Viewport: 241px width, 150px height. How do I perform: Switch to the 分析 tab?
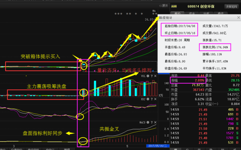(206, 13)
